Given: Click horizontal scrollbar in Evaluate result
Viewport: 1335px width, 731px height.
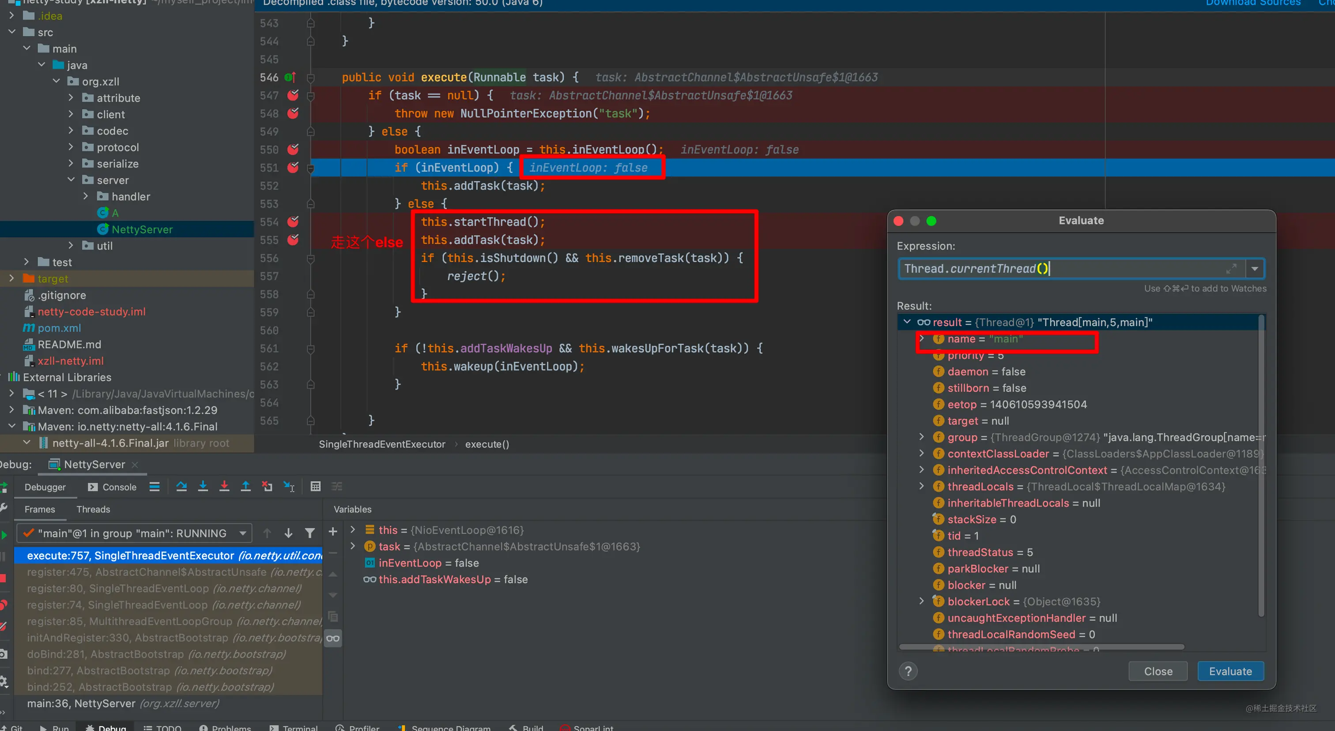Looking at the screenshot, I should point(1042,647).
